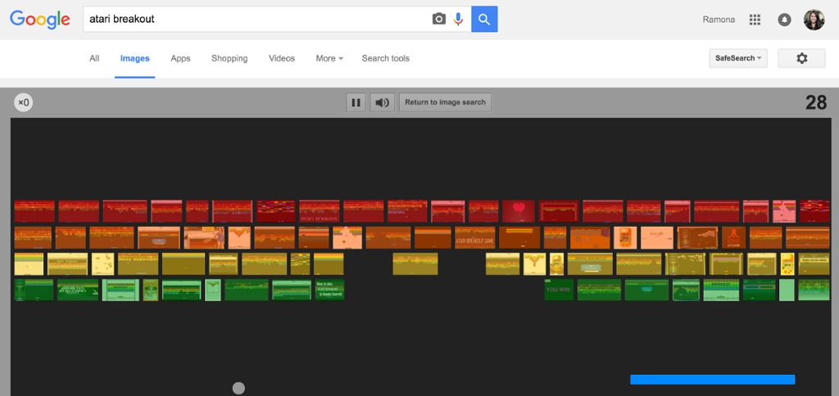Click the gray ball

pyautogui.click(x=238, y=388)
